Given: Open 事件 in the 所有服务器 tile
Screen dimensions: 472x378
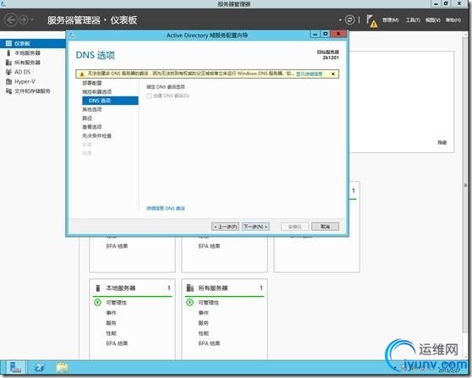Looking at the screenshot, I should 203,313.
